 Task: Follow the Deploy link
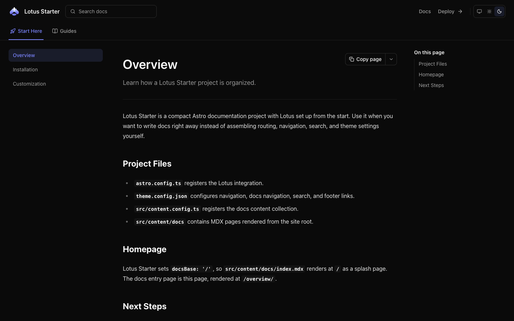click(450, 11)
